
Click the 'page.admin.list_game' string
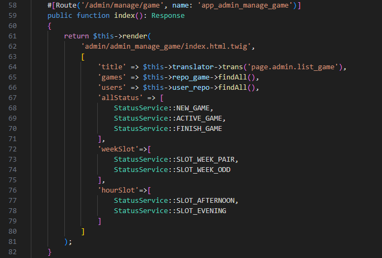pyautogui.click(x=293, y=67)
